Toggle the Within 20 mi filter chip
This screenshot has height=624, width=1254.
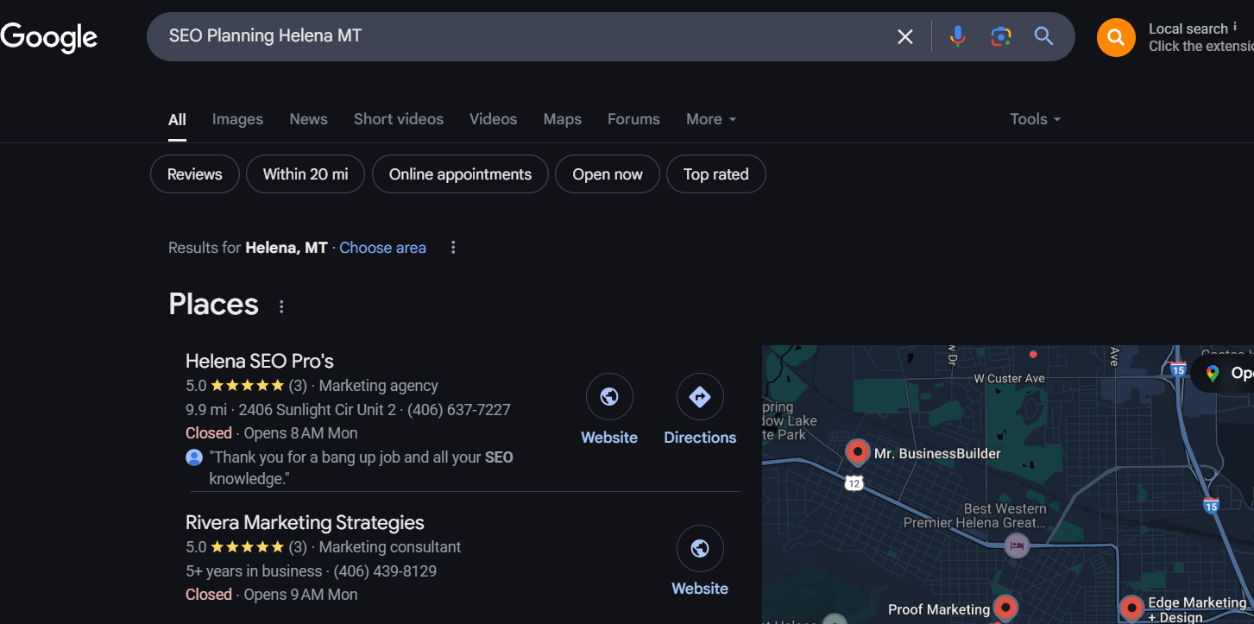tap(306, 174)
